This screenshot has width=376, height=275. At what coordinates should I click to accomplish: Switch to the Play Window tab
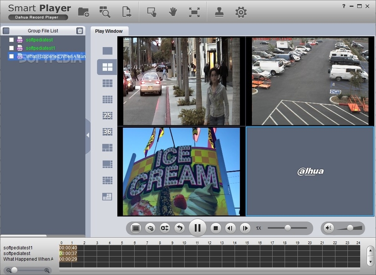109,31
